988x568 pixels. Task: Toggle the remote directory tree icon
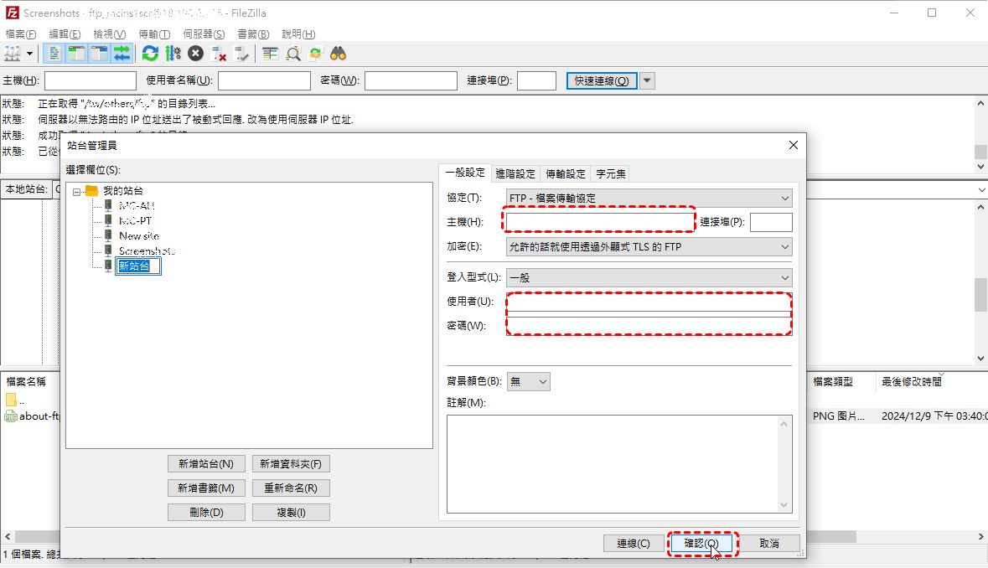click(x=100, y=54)
